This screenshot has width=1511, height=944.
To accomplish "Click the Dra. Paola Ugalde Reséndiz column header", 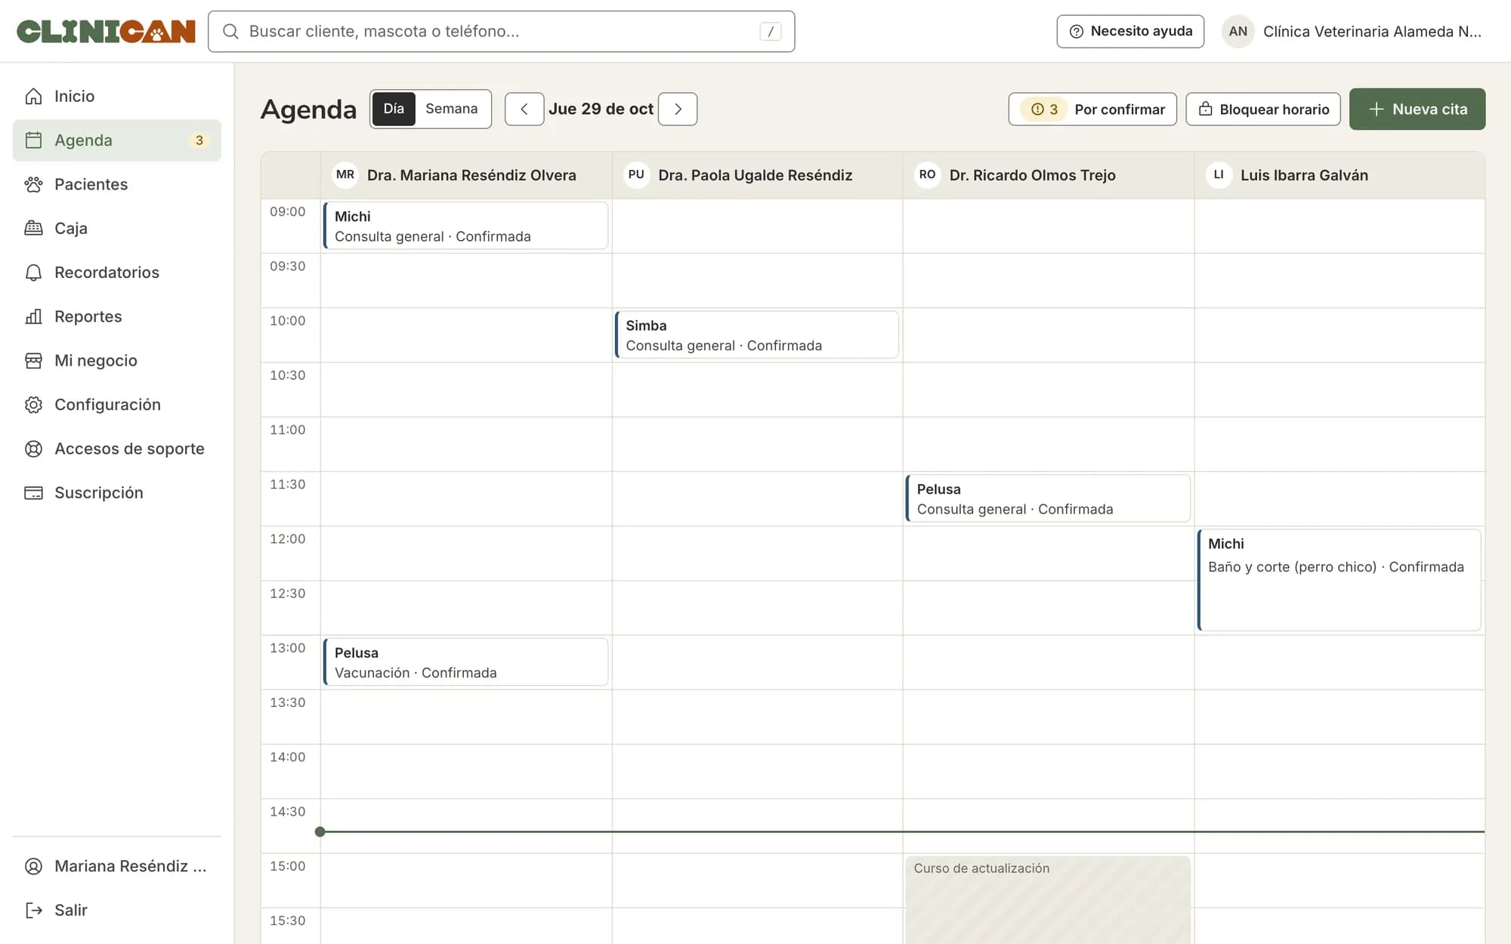I will [x=757, y=175].
